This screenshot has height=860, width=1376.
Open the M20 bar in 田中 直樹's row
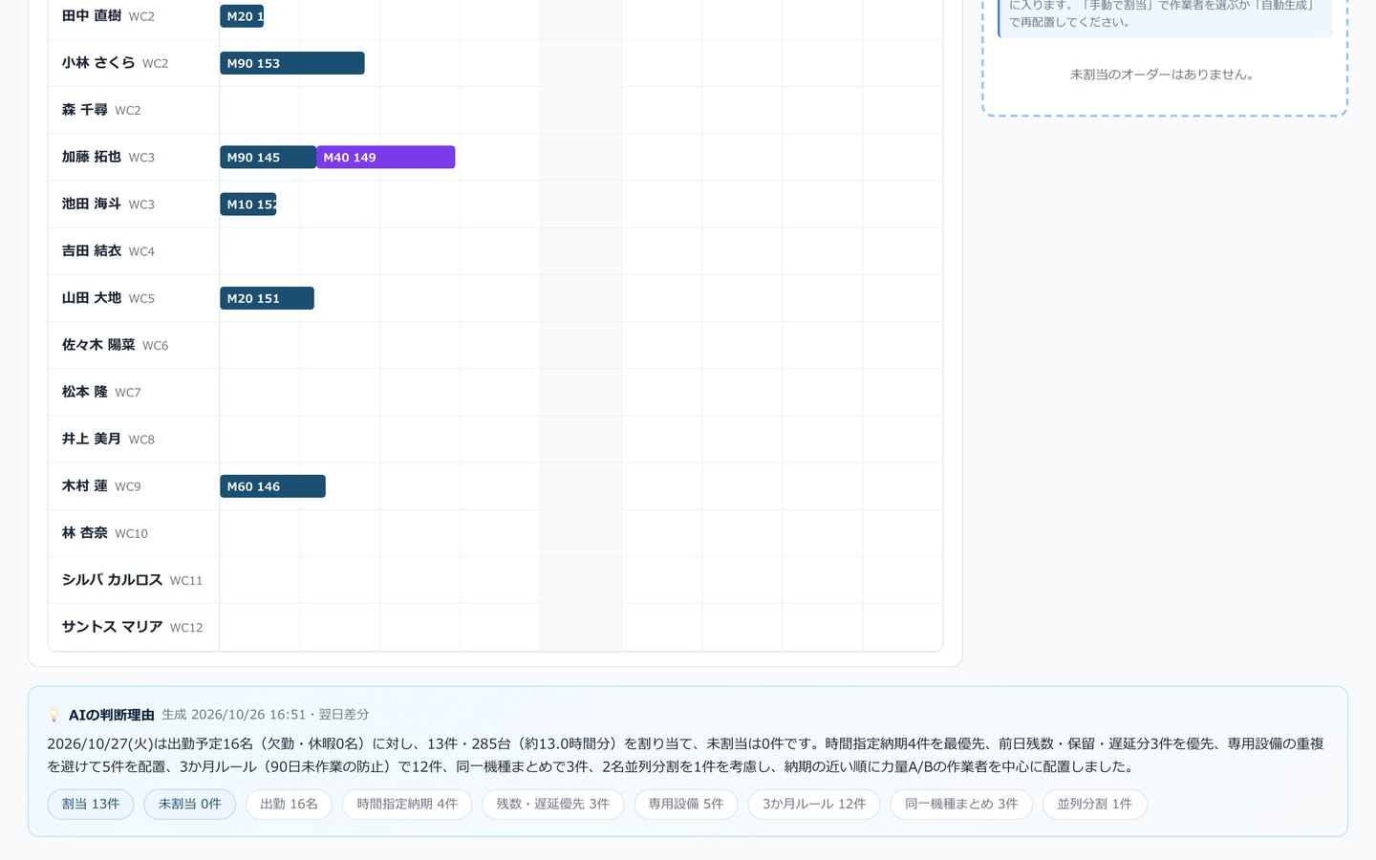[x=242, y=16]
